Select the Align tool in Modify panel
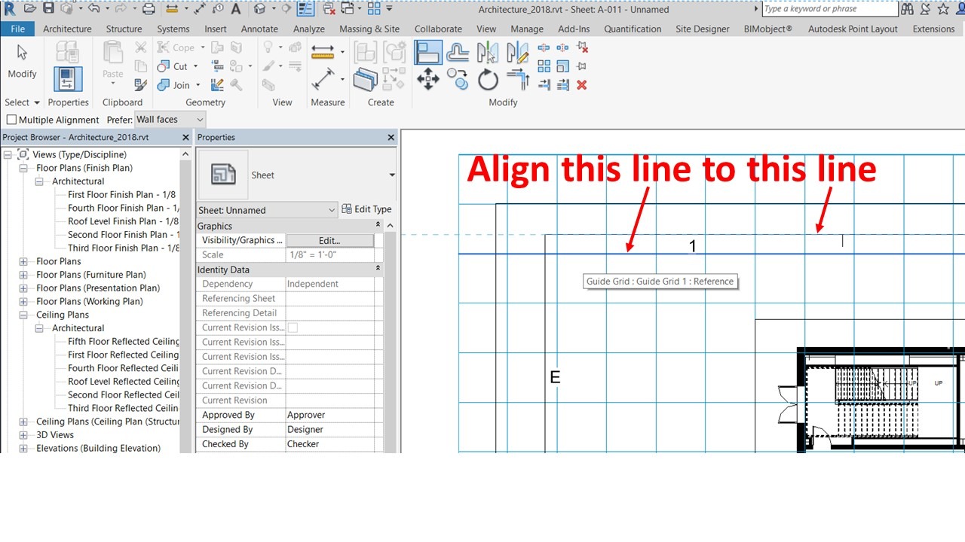This screenshot has width=965, height=542. [x=428, y=53]
